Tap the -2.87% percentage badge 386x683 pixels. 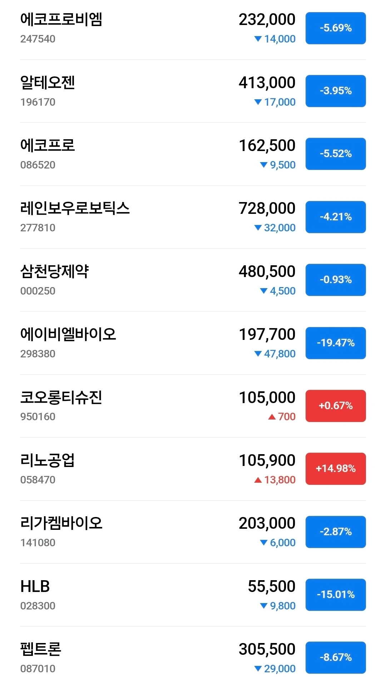click(336, 532)
